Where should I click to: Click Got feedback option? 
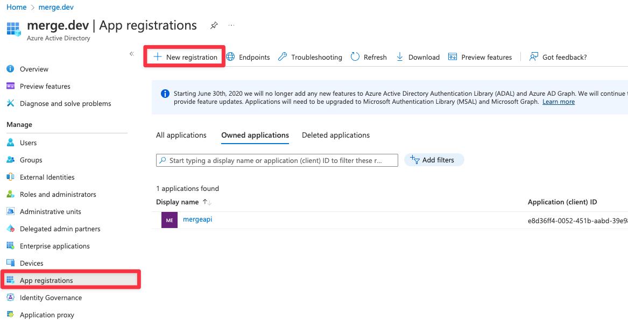coord(558,57)
